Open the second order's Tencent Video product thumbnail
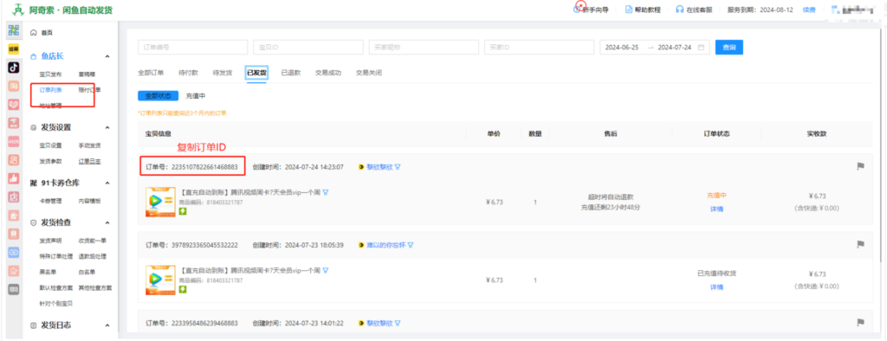 tap(160, 280)
